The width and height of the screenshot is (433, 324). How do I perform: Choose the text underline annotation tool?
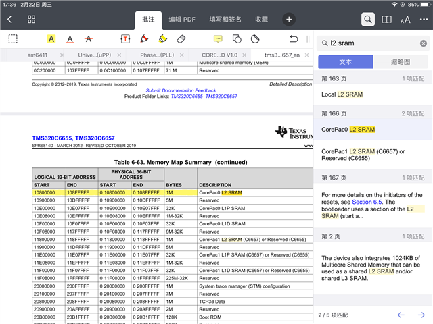point(70,39)
